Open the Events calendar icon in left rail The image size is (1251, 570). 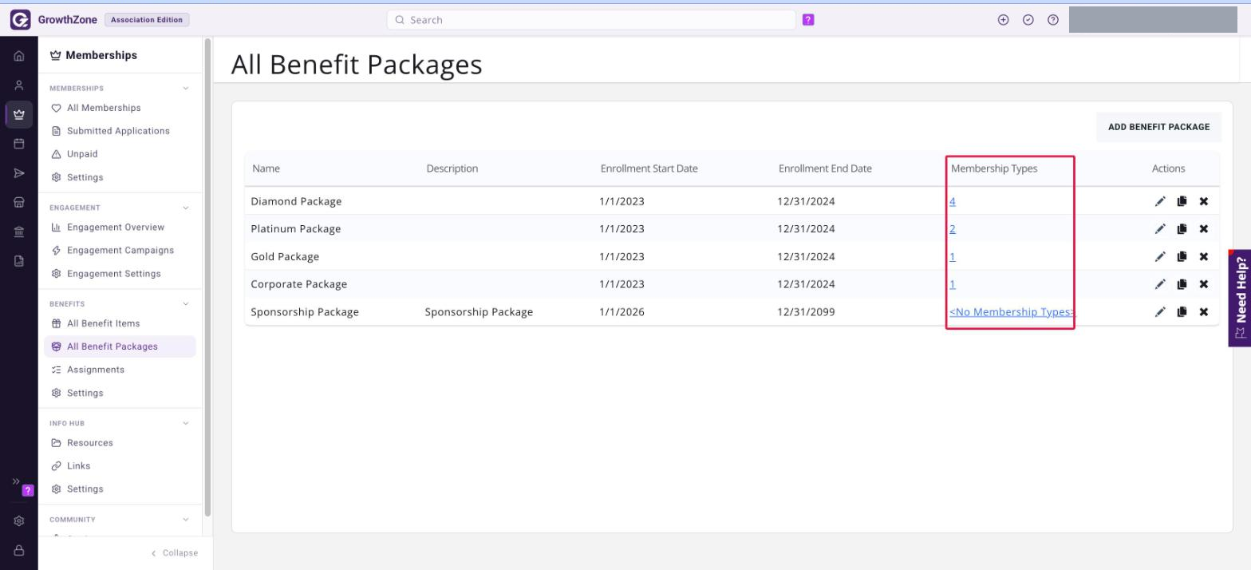(x=19, y=144)
